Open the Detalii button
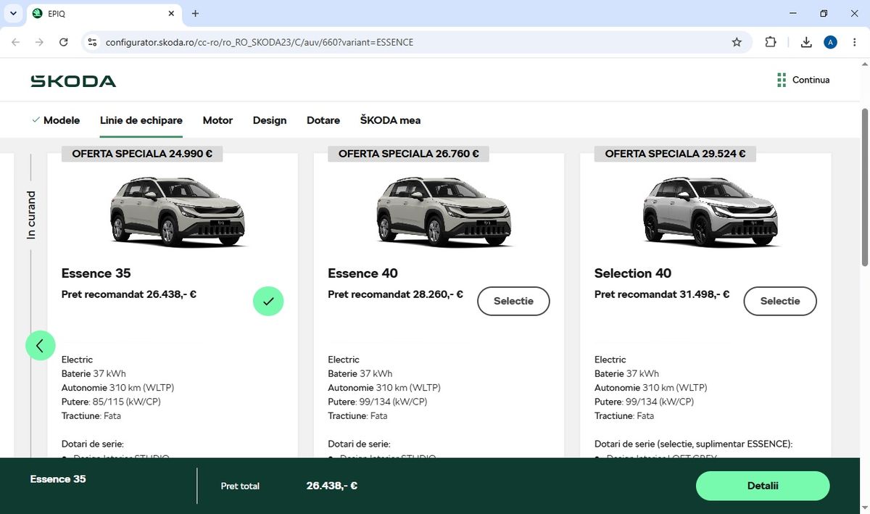Image resolution: width=870 pixels, height=514 pixels. tap(763, 486)
